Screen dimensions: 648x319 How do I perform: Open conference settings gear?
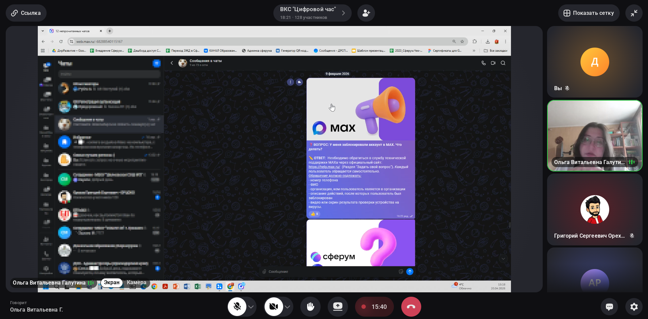[x=634, y=307]
